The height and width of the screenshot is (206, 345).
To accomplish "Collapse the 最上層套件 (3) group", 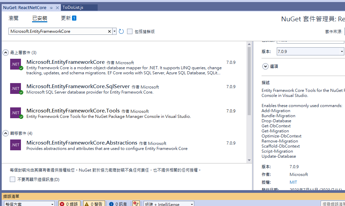I will [5, 53].
